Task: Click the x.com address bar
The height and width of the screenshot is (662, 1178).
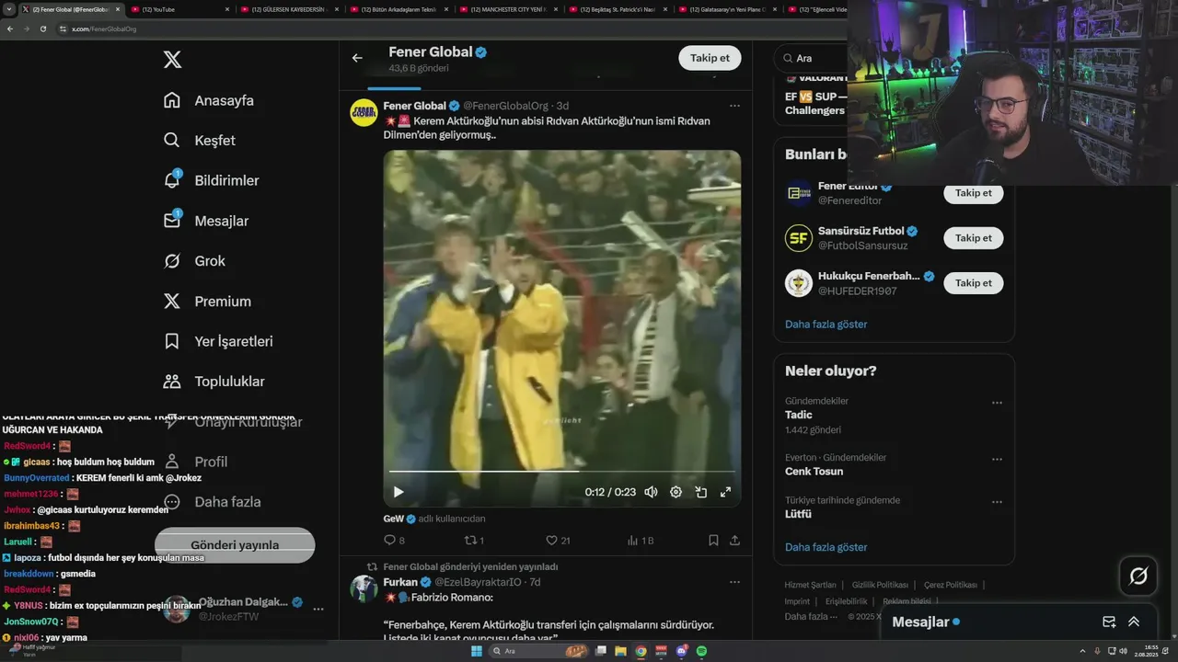Action: [x=451, y=29]
